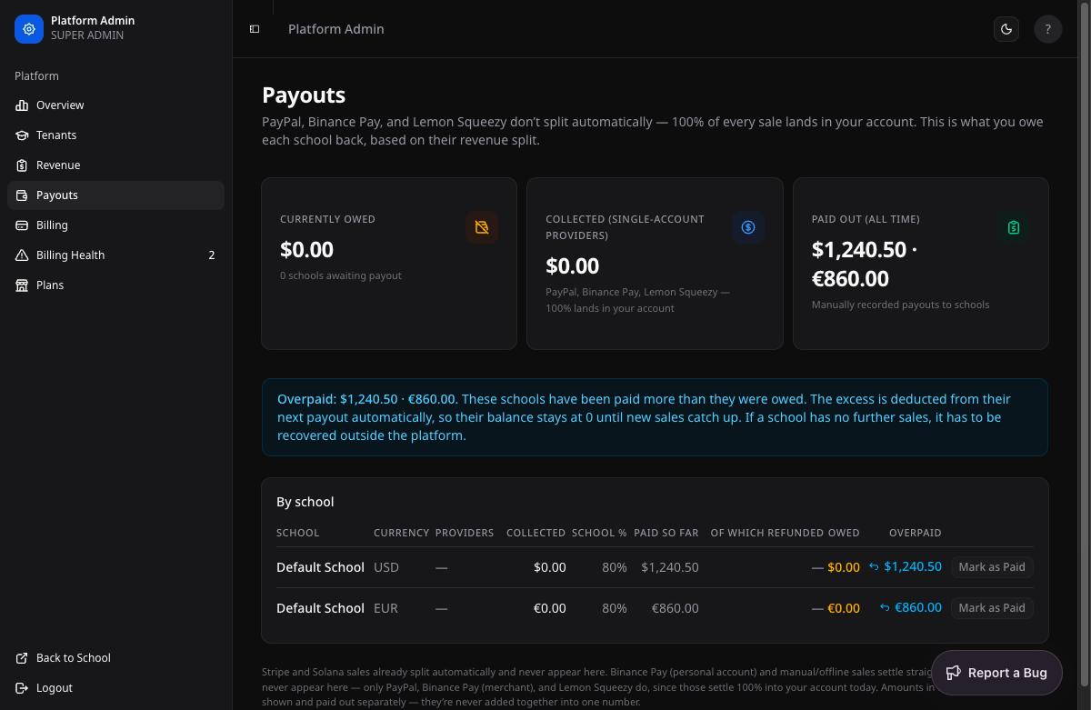1091x710 pixels.
Task: Click the Logout door icon
Action: (22, 688)
